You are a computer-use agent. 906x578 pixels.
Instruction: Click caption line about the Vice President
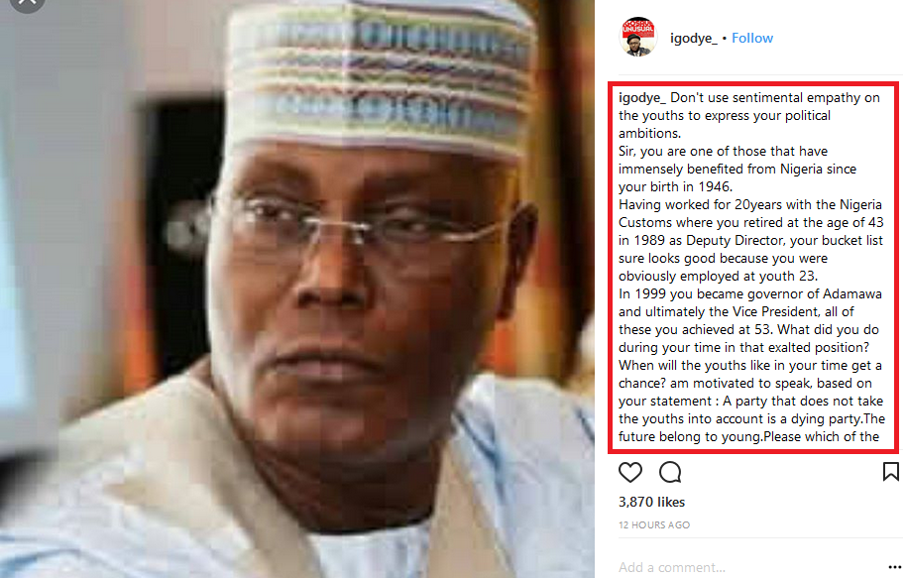[x=736, y=312]
